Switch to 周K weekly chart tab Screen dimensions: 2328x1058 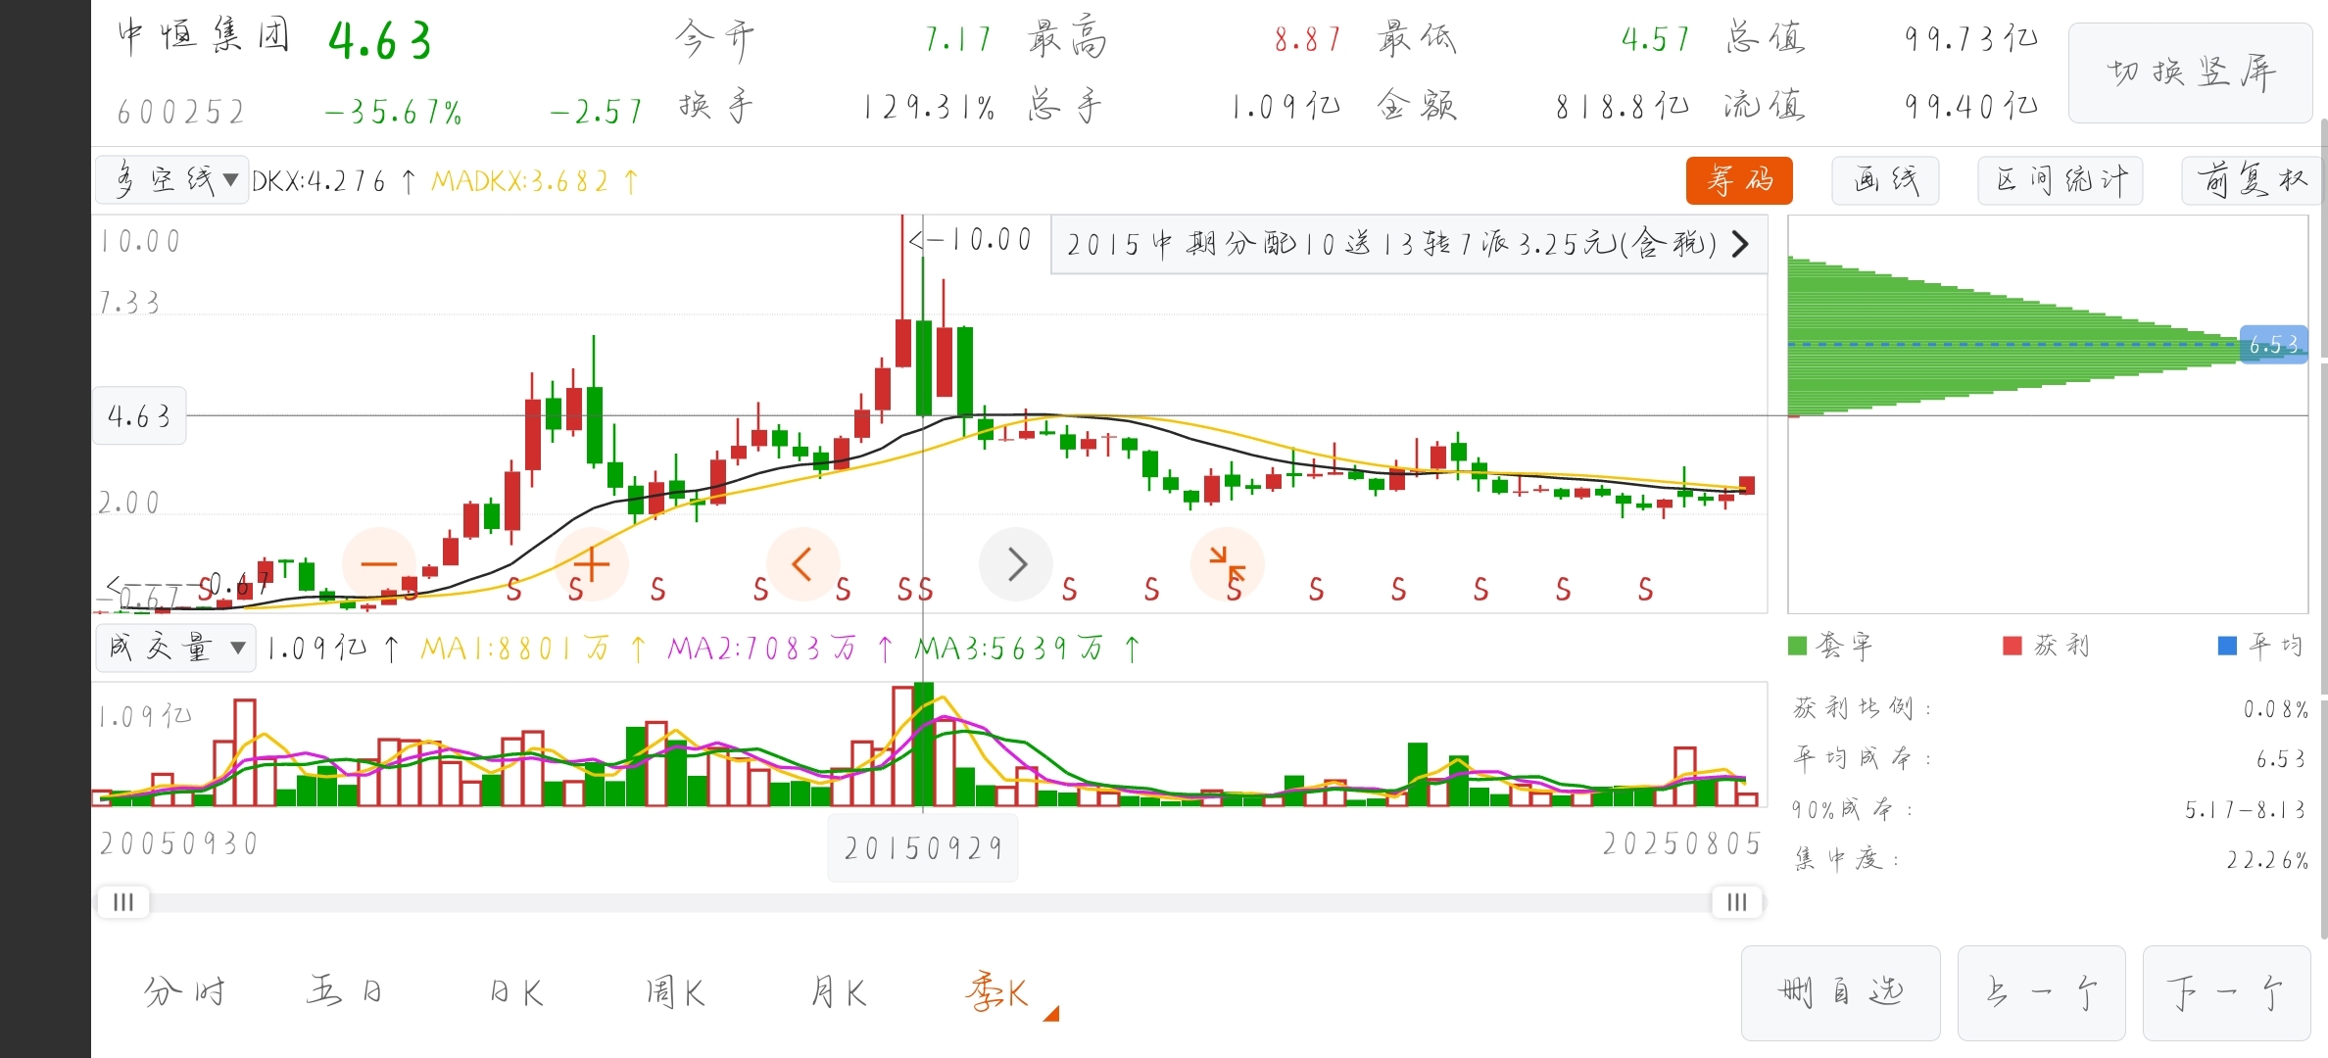(x=675, y=993)
